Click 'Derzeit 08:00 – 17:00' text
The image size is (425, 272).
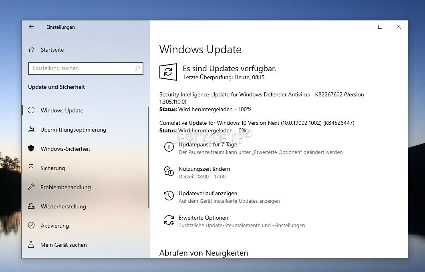click(202, 177)
